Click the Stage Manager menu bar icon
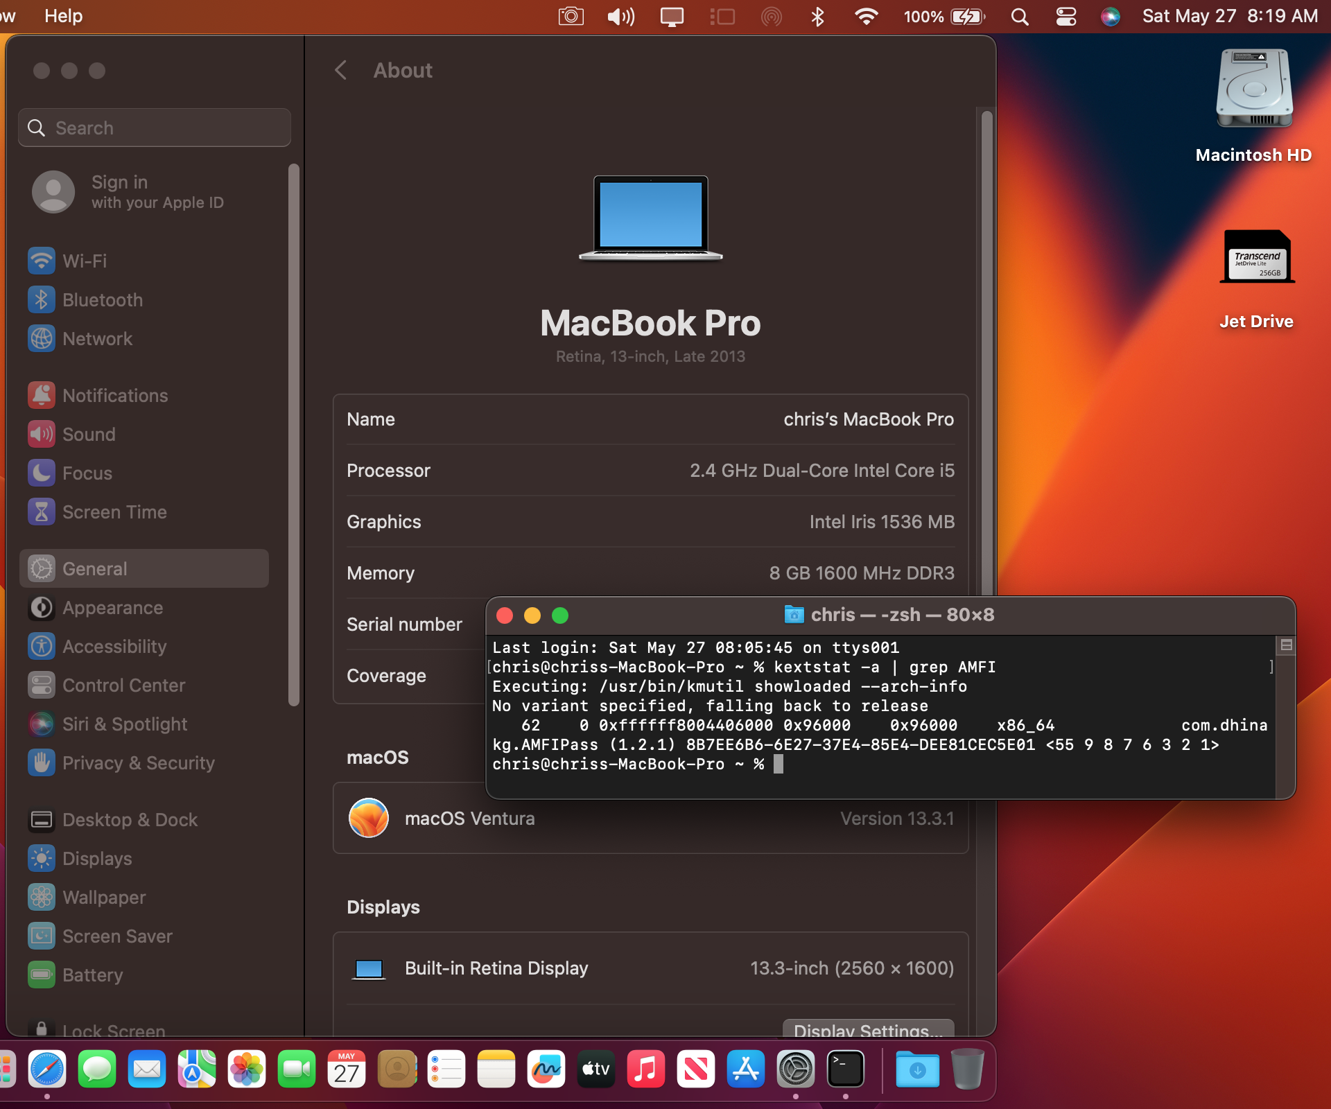1331x1109 pixels. pyautogui.click(x=722, y=16)
